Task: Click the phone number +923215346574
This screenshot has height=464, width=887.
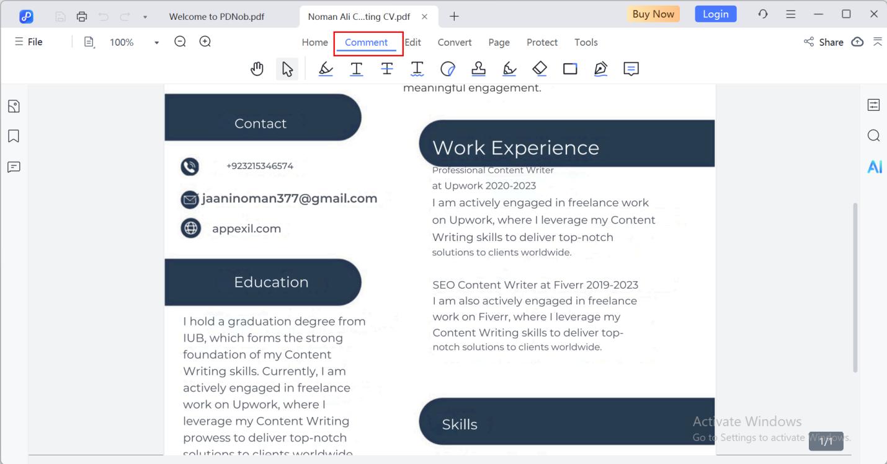Action: 260,166
